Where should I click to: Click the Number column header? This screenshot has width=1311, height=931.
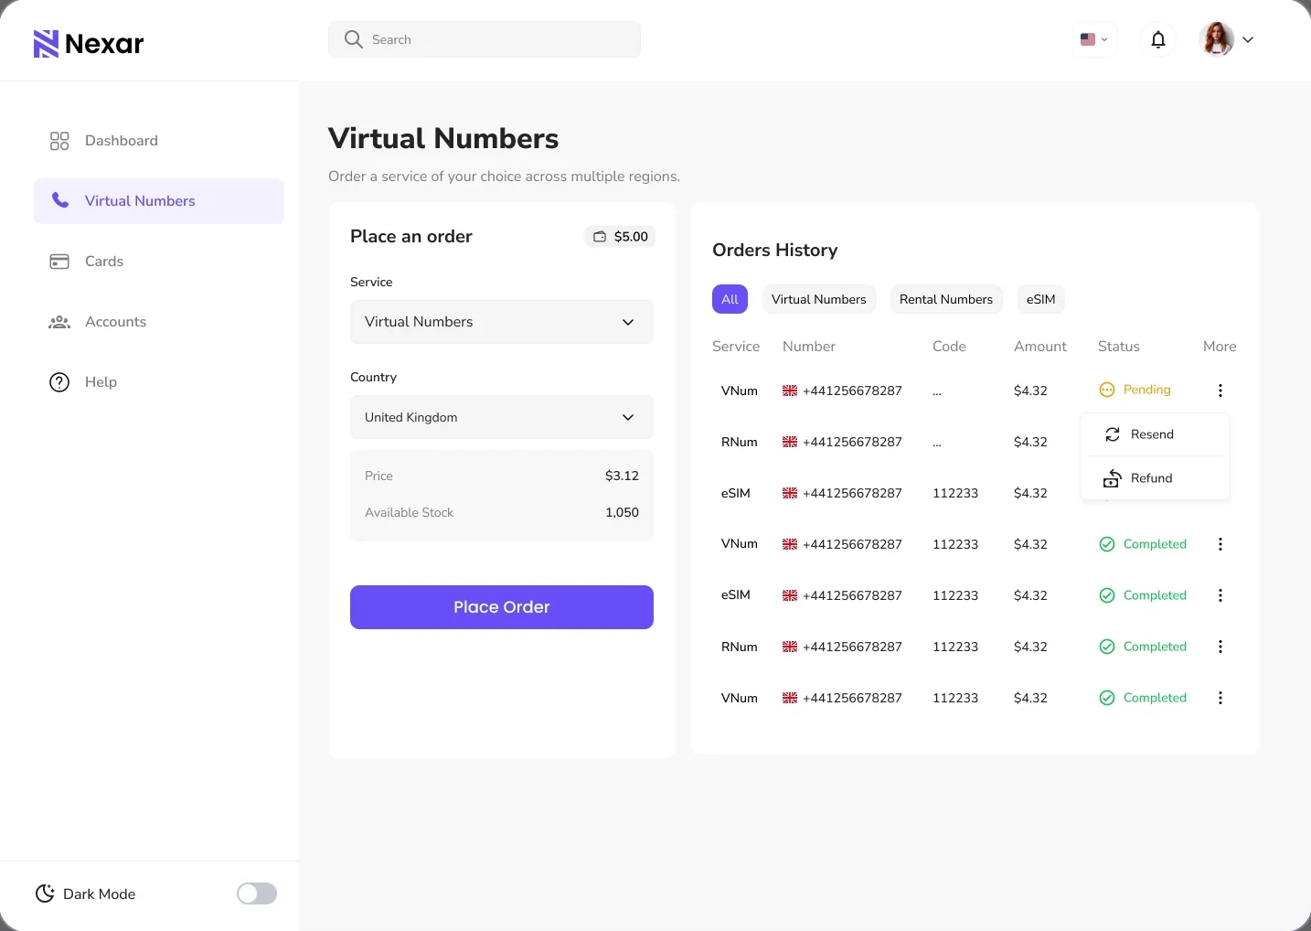click(809, 347)
